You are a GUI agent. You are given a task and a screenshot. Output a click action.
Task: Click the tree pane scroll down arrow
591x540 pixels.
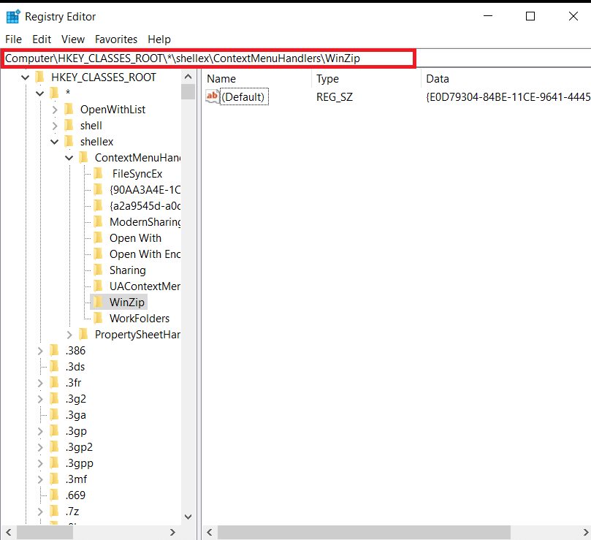point(188,517)
